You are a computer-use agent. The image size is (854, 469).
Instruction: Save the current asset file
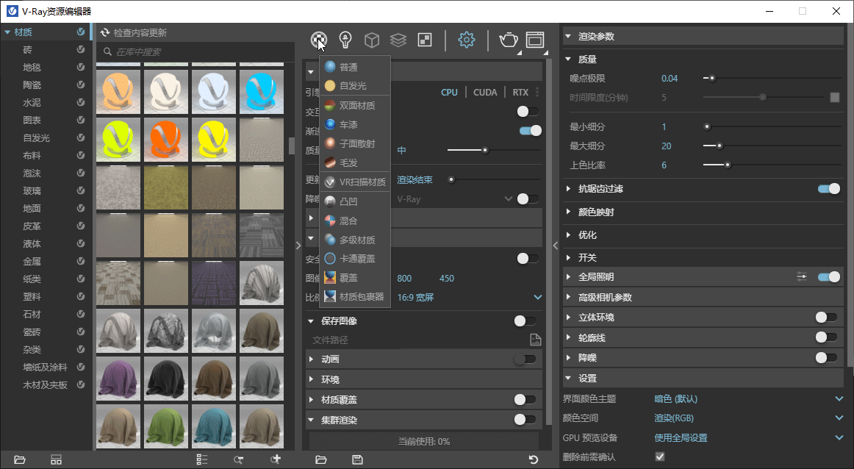tap(357, 459)
